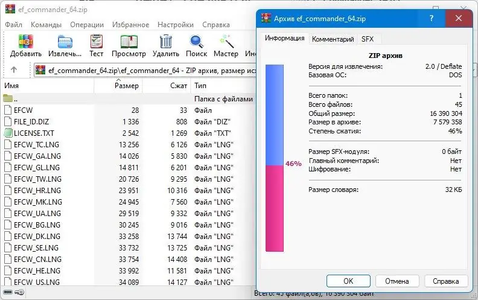
Task: Select the EFCW_SE.LNG file
Action: tap(36, 248)
